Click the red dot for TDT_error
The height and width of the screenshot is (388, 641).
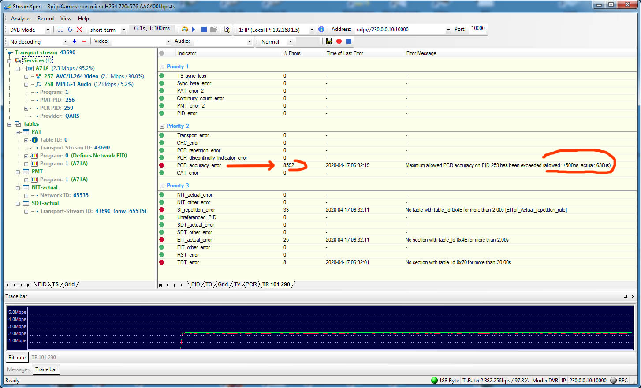click(x=161, y=262)
